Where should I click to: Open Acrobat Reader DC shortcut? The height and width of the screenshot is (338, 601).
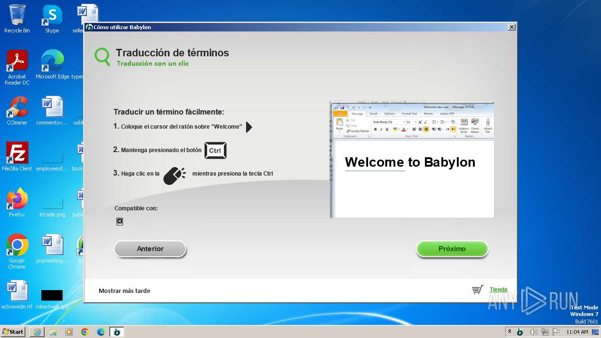pos(17,68)
